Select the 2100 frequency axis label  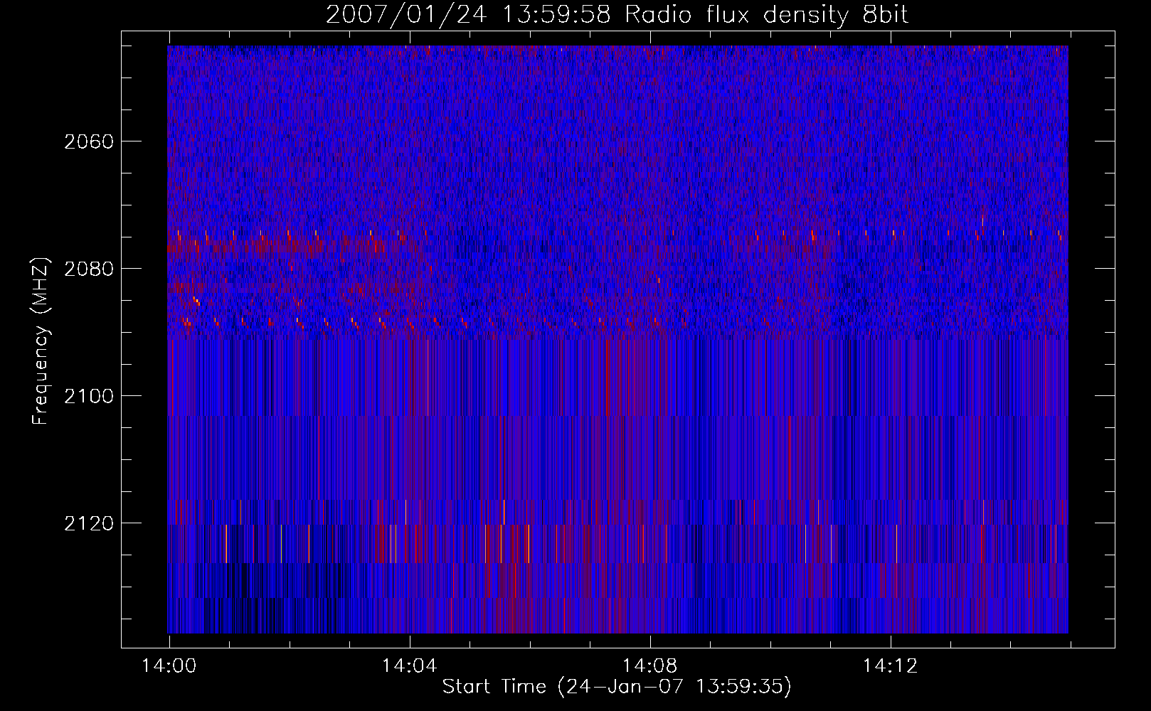tap(89, 396)
